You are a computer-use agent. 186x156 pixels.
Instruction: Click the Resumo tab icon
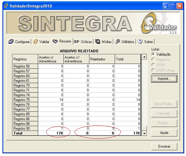point(55,42)
